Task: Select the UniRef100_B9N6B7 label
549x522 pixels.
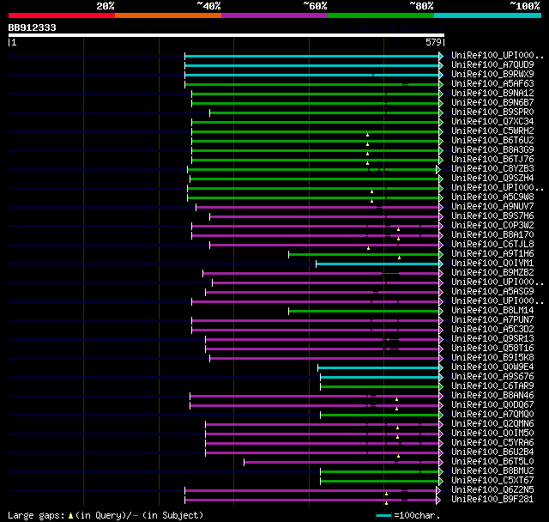Action: point(492,103)
